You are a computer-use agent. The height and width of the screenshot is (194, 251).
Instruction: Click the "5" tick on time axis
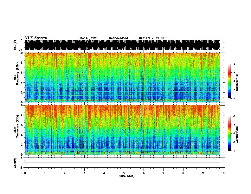pos(124,173)
